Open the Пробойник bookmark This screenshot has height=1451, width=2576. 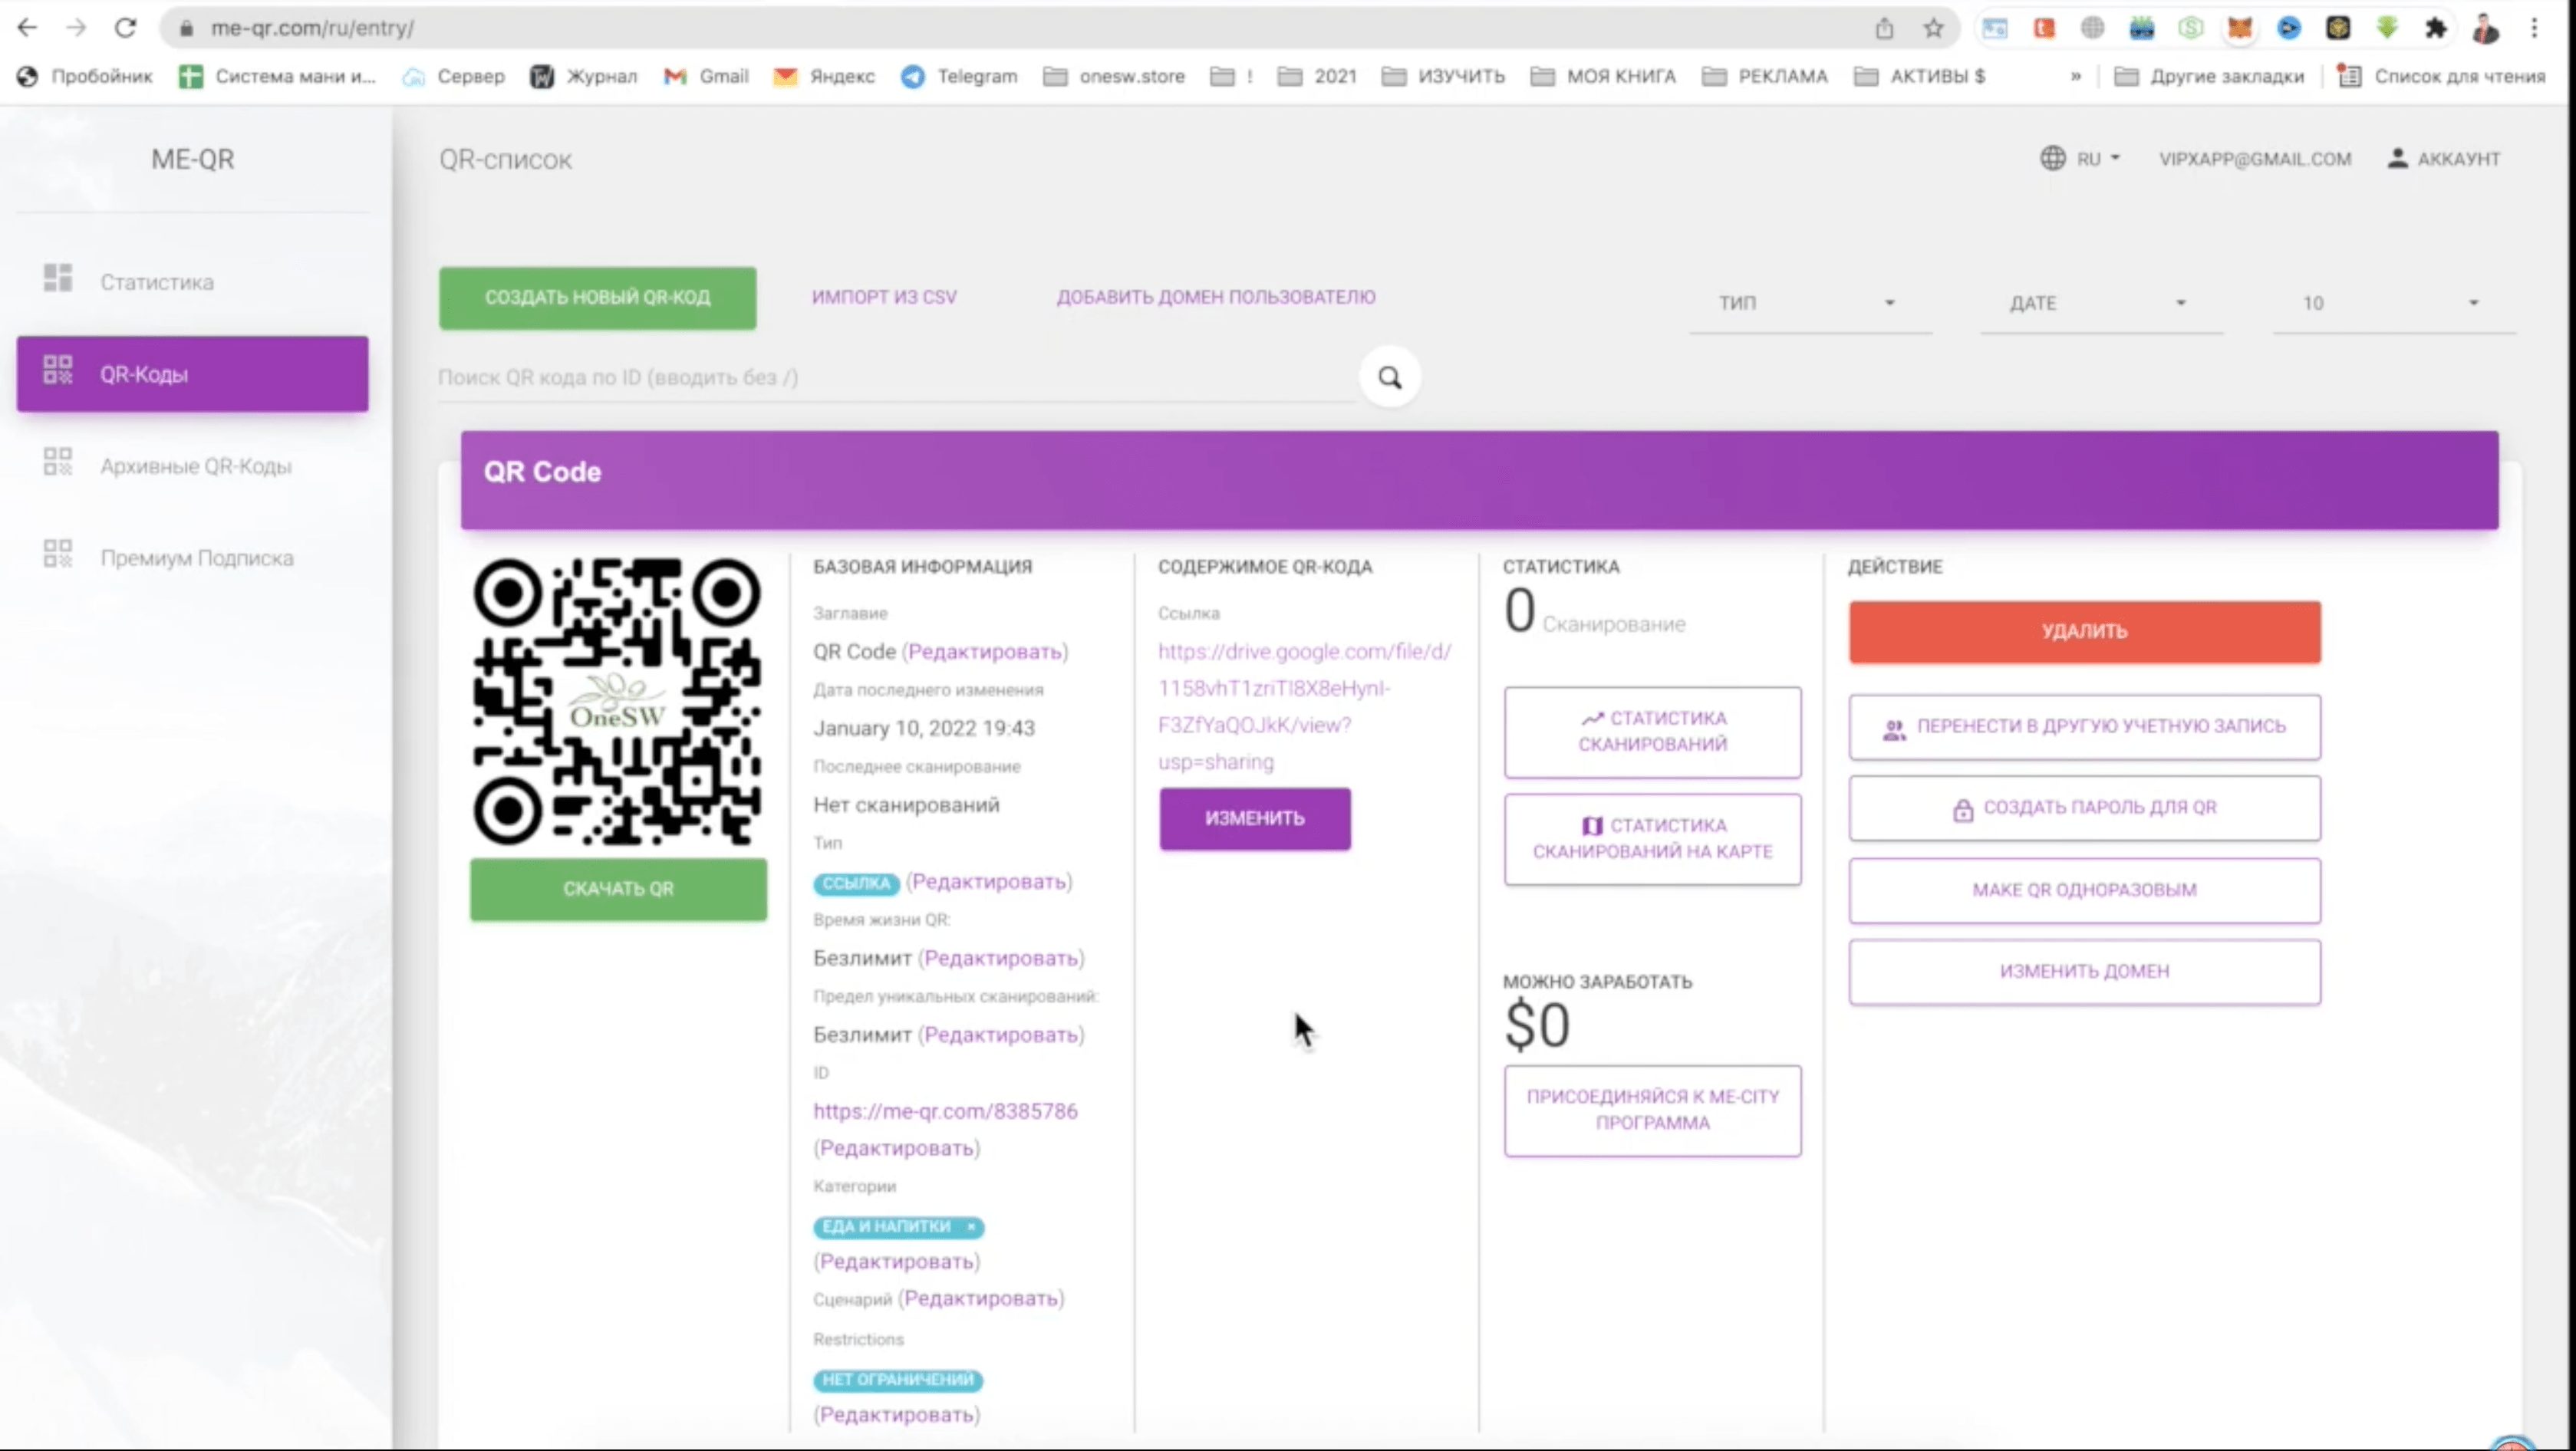pyautogui.click(x=85, y=76)
